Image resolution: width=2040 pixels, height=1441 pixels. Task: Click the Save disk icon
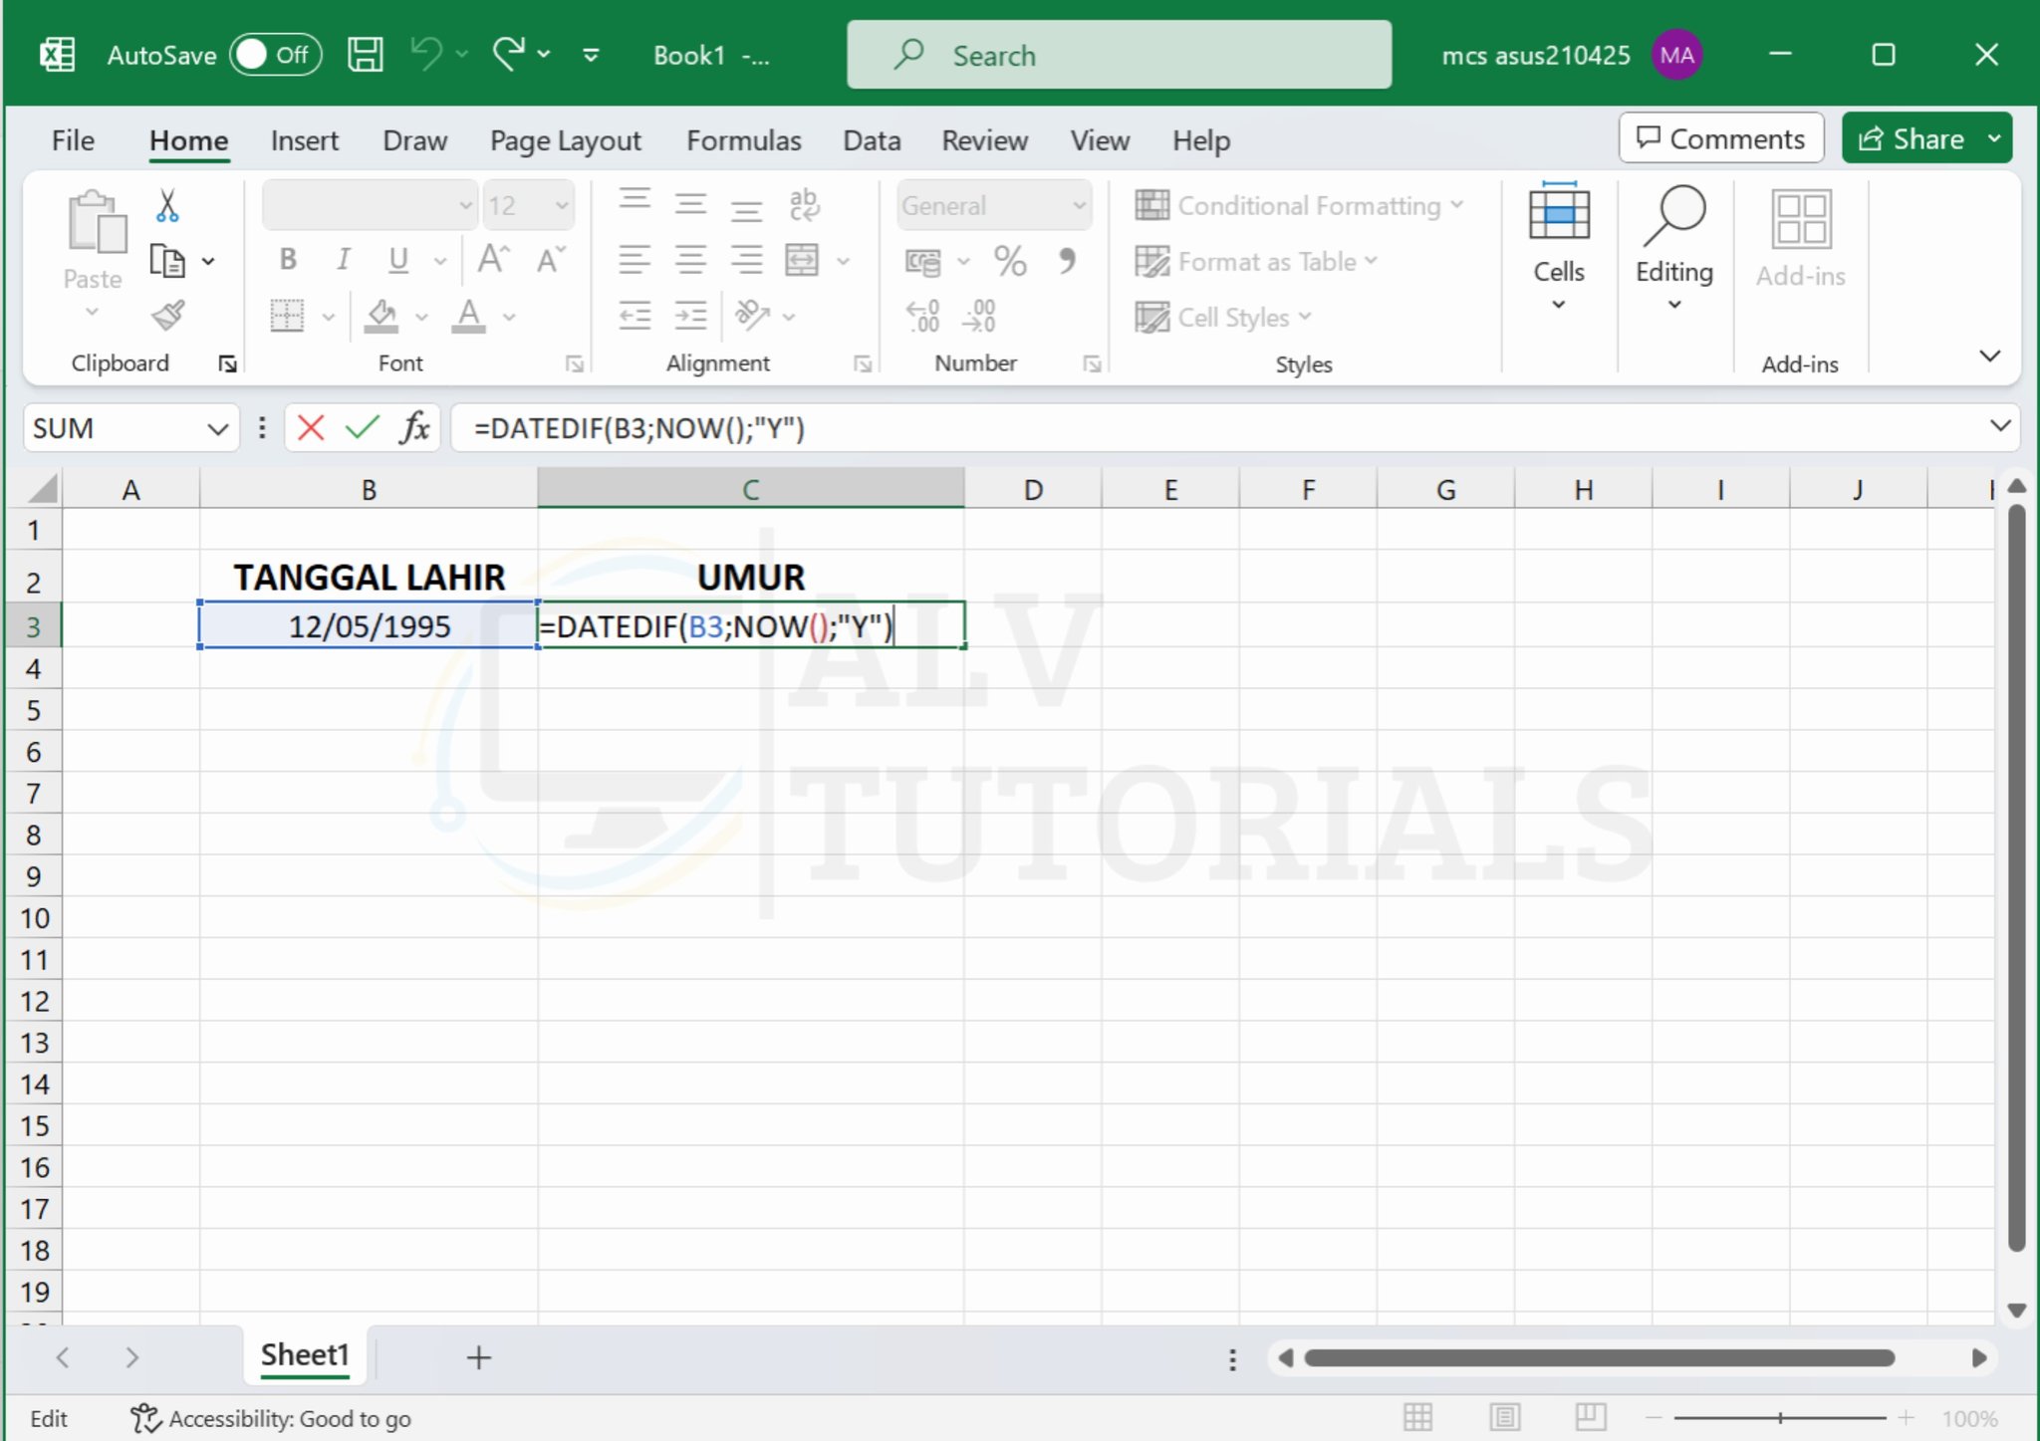coord(365,55)
